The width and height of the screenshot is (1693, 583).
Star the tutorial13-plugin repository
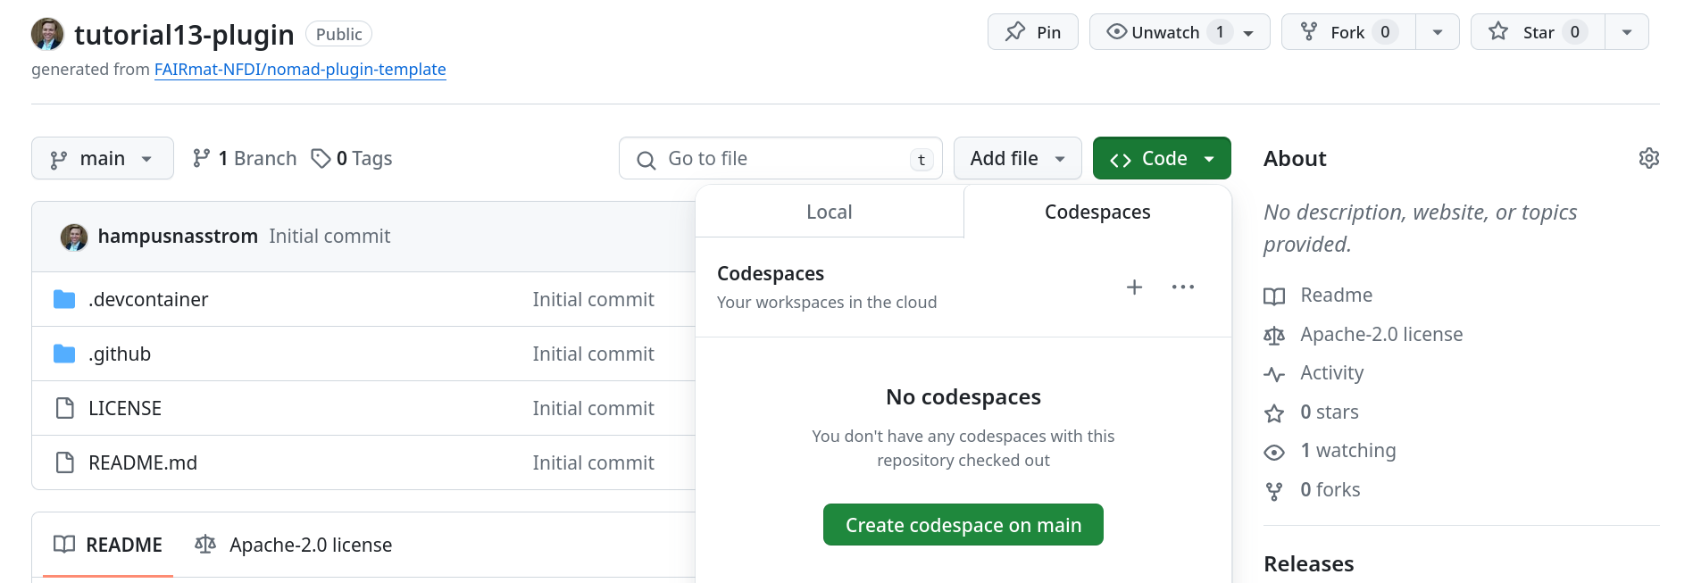(x=1537, y=32)
